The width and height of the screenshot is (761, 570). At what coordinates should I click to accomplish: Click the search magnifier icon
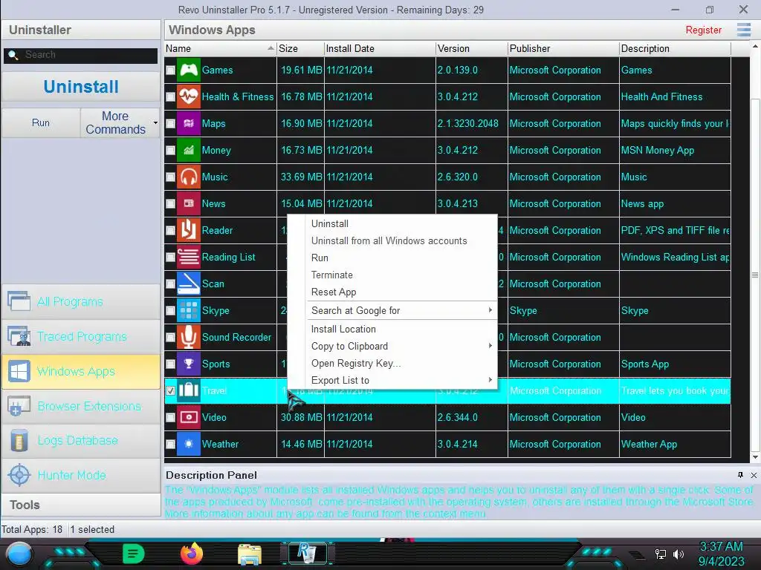click(x=13, y=55)
